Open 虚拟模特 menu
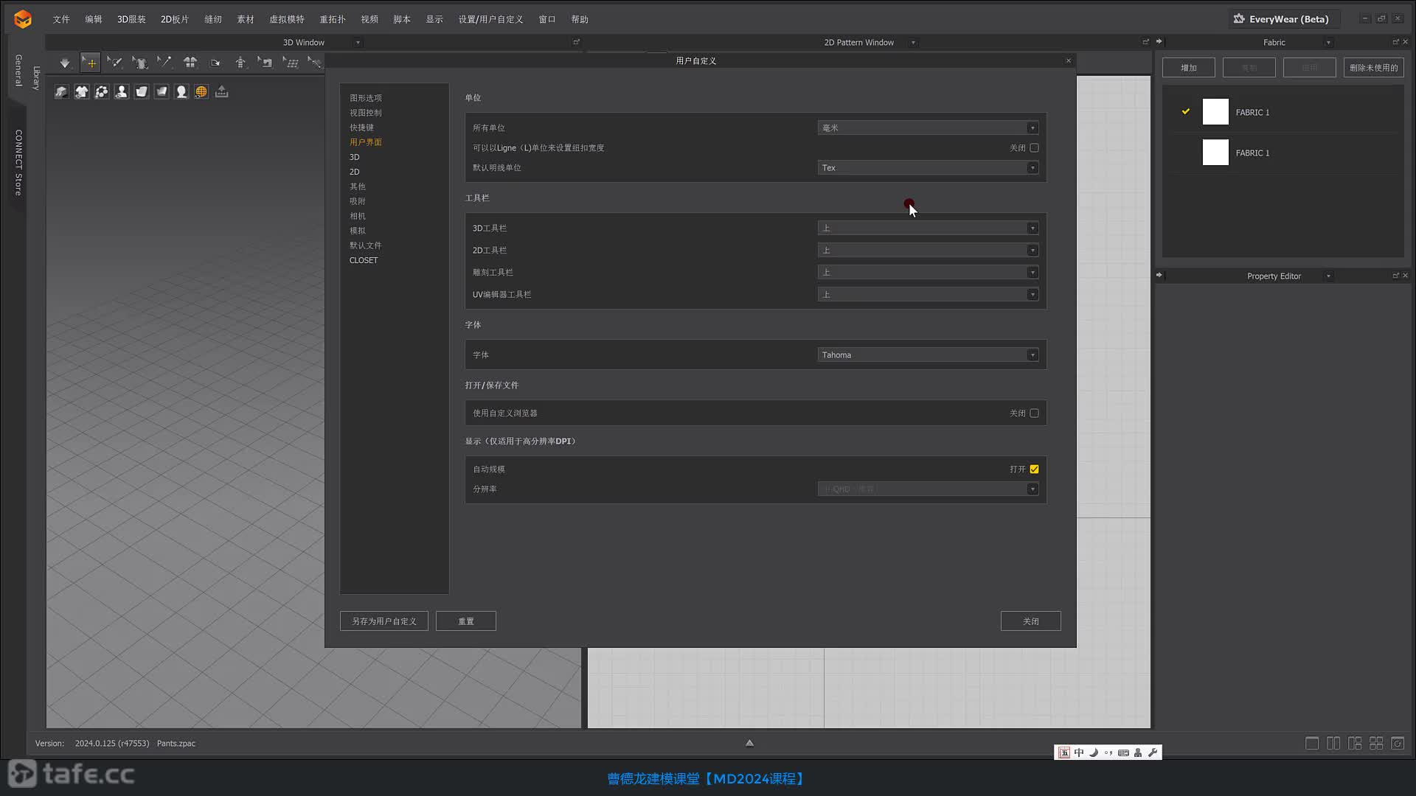Viewport: 1416px width, 796px height. (287, 19)
